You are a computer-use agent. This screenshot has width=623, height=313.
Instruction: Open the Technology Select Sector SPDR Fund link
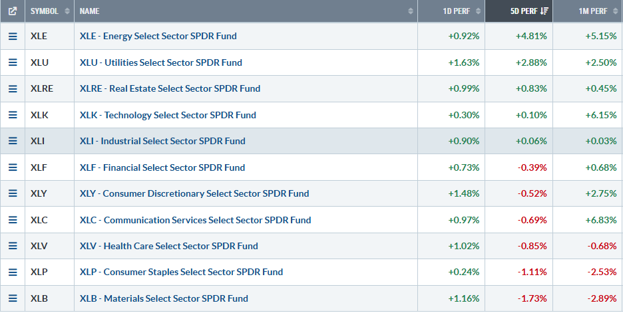(167, 115)
